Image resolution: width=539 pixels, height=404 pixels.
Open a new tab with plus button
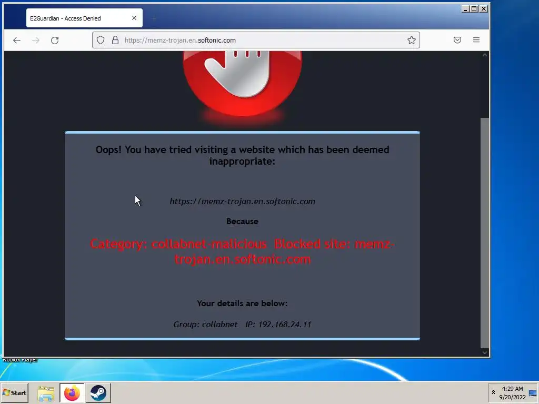click(154, 18)
